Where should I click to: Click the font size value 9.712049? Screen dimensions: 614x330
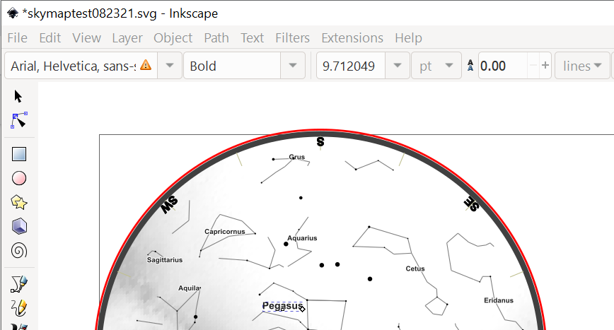[x=351, y=66]
